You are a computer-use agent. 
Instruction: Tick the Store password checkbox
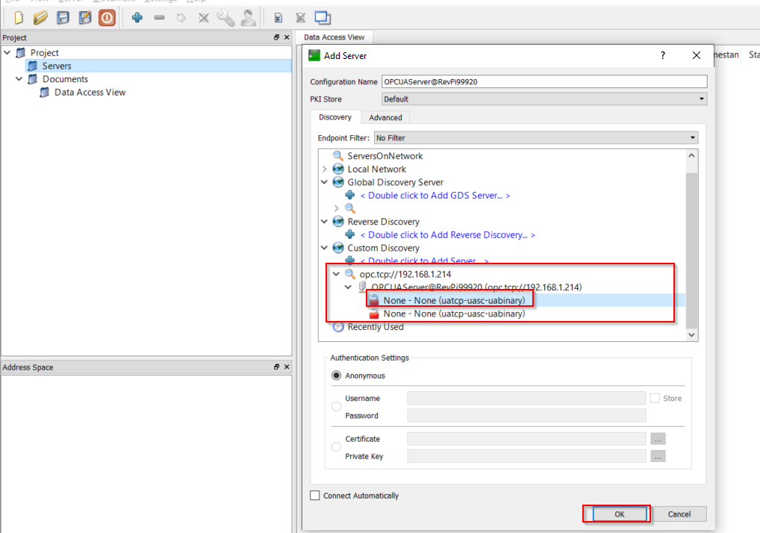(655, 399)
